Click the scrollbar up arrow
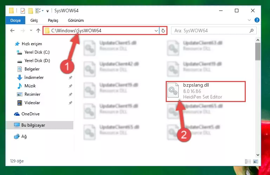Image resolution: width=270 pixels, height=175 pixels. (258, 40)
